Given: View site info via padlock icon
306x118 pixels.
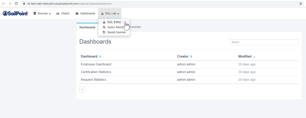Looking at the screenshot, I should click(x=24, y=3).
